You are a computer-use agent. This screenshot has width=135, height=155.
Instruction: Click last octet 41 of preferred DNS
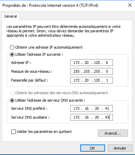pos(107,108)
